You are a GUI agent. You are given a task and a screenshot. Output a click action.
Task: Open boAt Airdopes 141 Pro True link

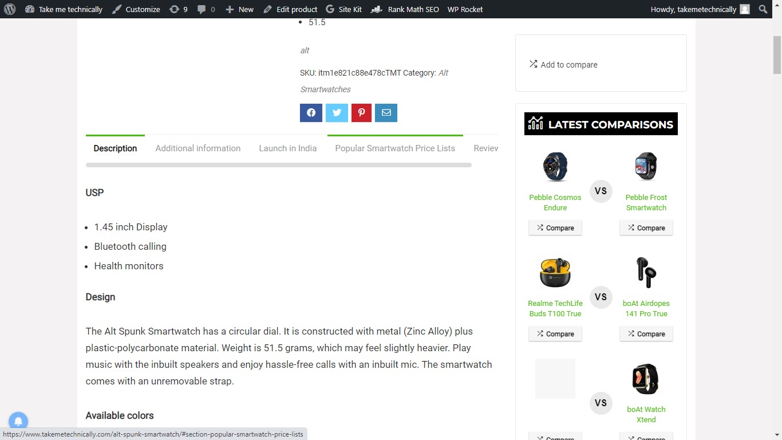[x=646, y=309]
